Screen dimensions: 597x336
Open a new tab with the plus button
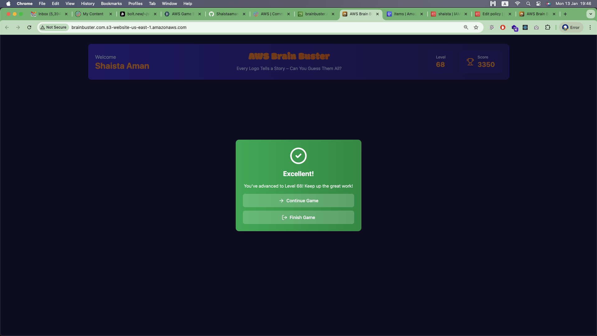(x=565, y=14)
